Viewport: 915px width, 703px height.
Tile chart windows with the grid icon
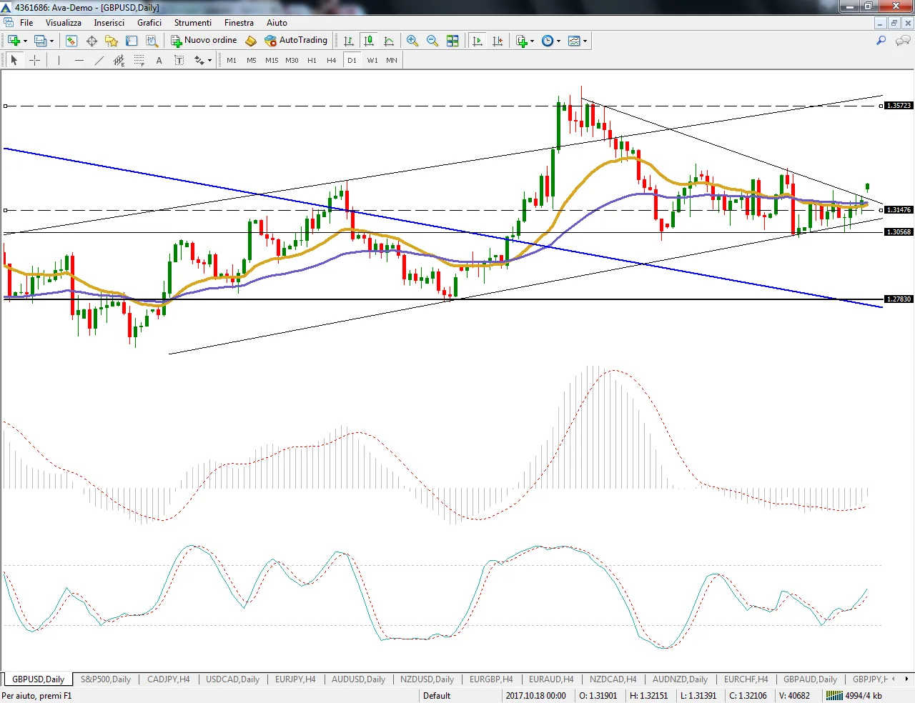click(452, 41)
